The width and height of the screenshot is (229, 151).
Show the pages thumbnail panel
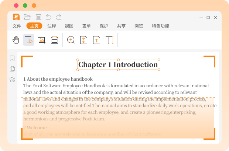(x=12, y=69)
